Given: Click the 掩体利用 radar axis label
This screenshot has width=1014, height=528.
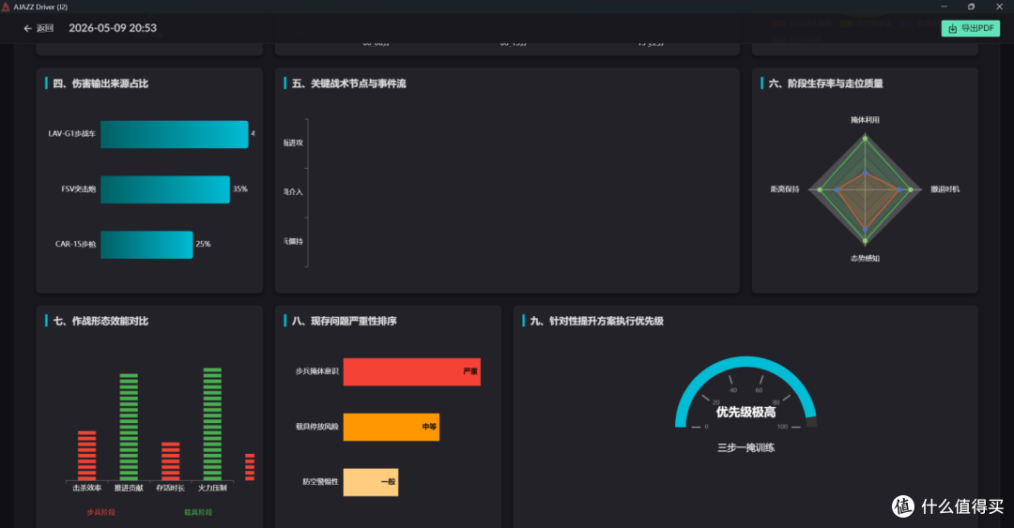Looking at the screenshot, I should tap(865, 120).
